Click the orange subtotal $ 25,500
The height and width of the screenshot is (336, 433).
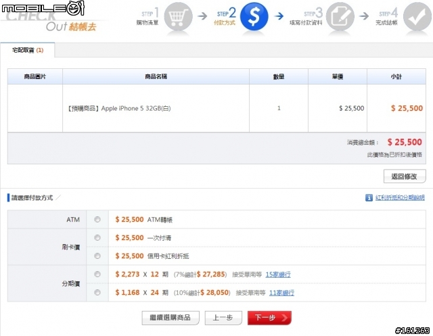pyautogui.click(x=407, y=108)
